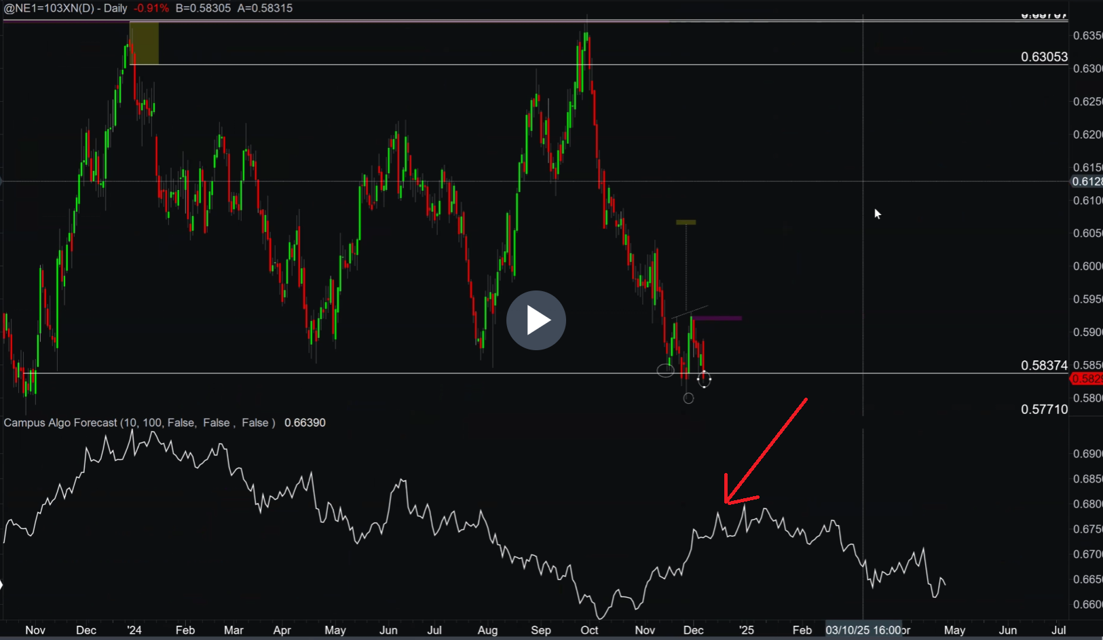Select the Campus Algo Forecast indicator label

click(139, 423)
